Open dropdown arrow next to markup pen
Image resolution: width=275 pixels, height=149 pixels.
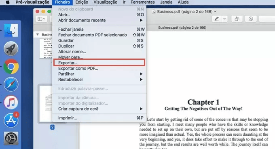[224, 19]
